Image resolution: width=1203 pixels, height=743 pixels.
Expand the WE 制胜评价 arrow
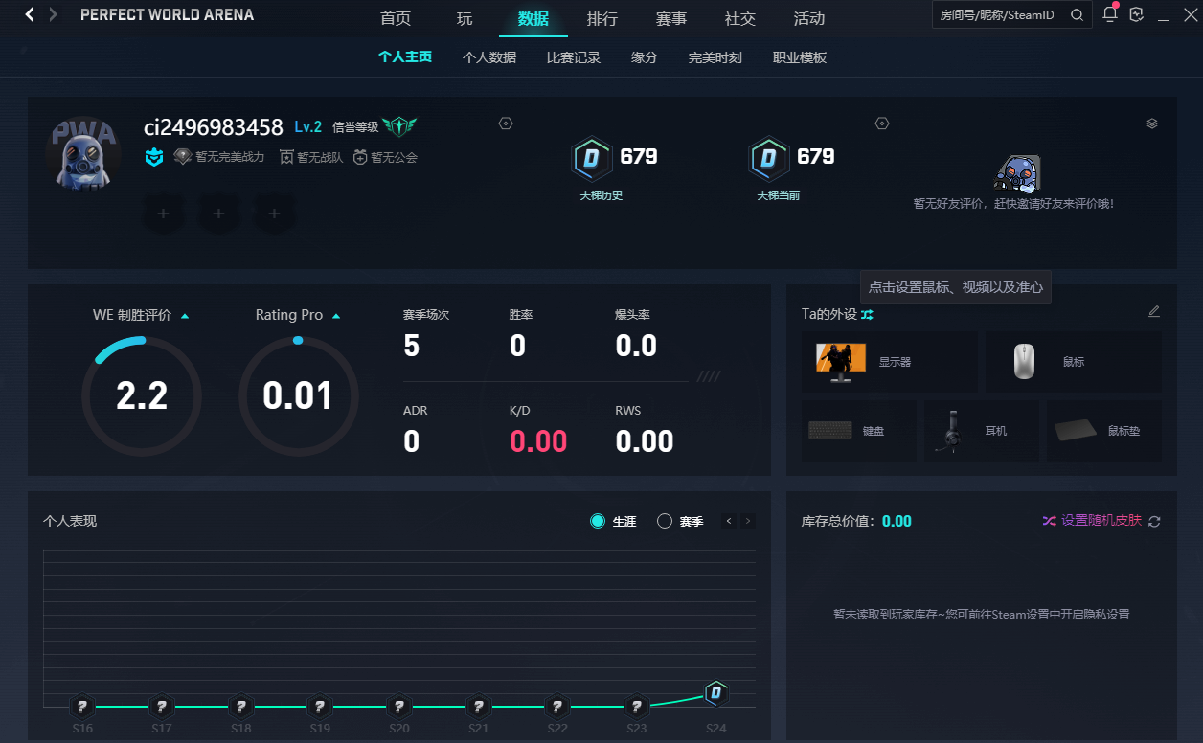coord(185,315)
